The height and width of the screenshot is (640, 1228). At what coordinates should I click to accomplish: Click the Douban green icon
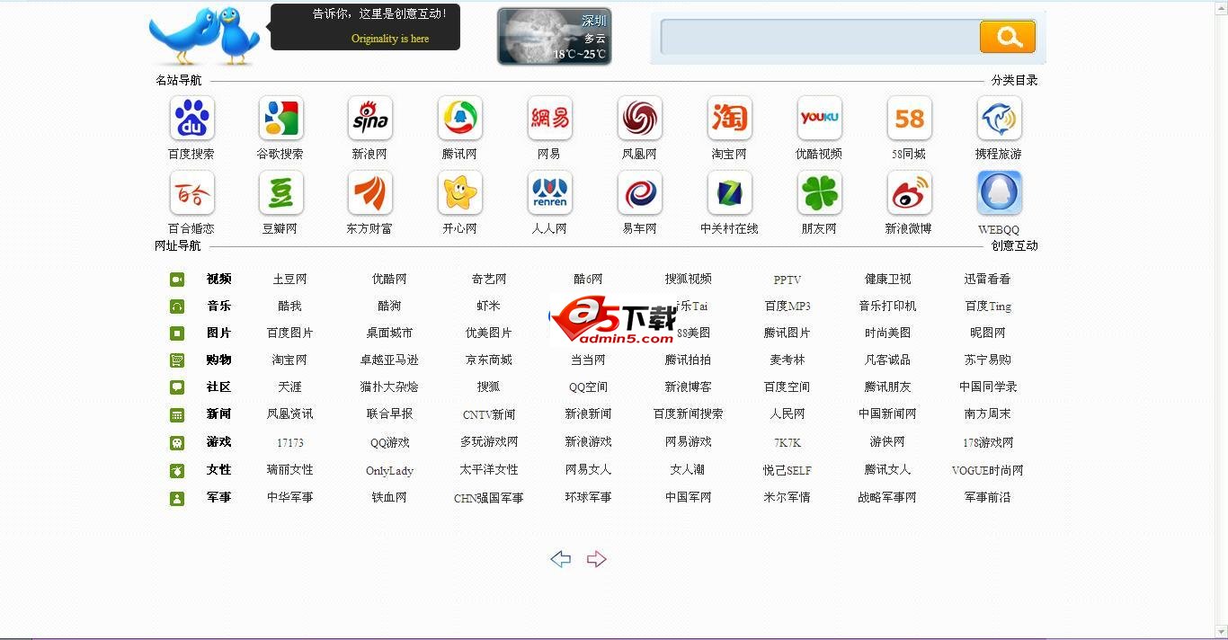(x=280, y=193)
